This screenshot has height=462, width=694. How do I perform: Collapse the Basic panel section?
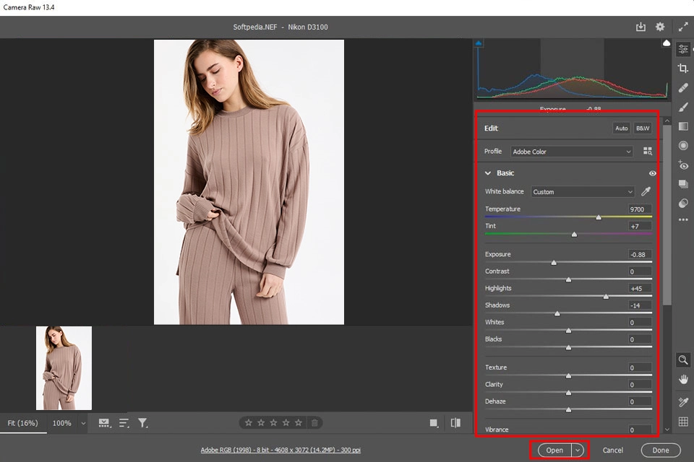point(489,173)
